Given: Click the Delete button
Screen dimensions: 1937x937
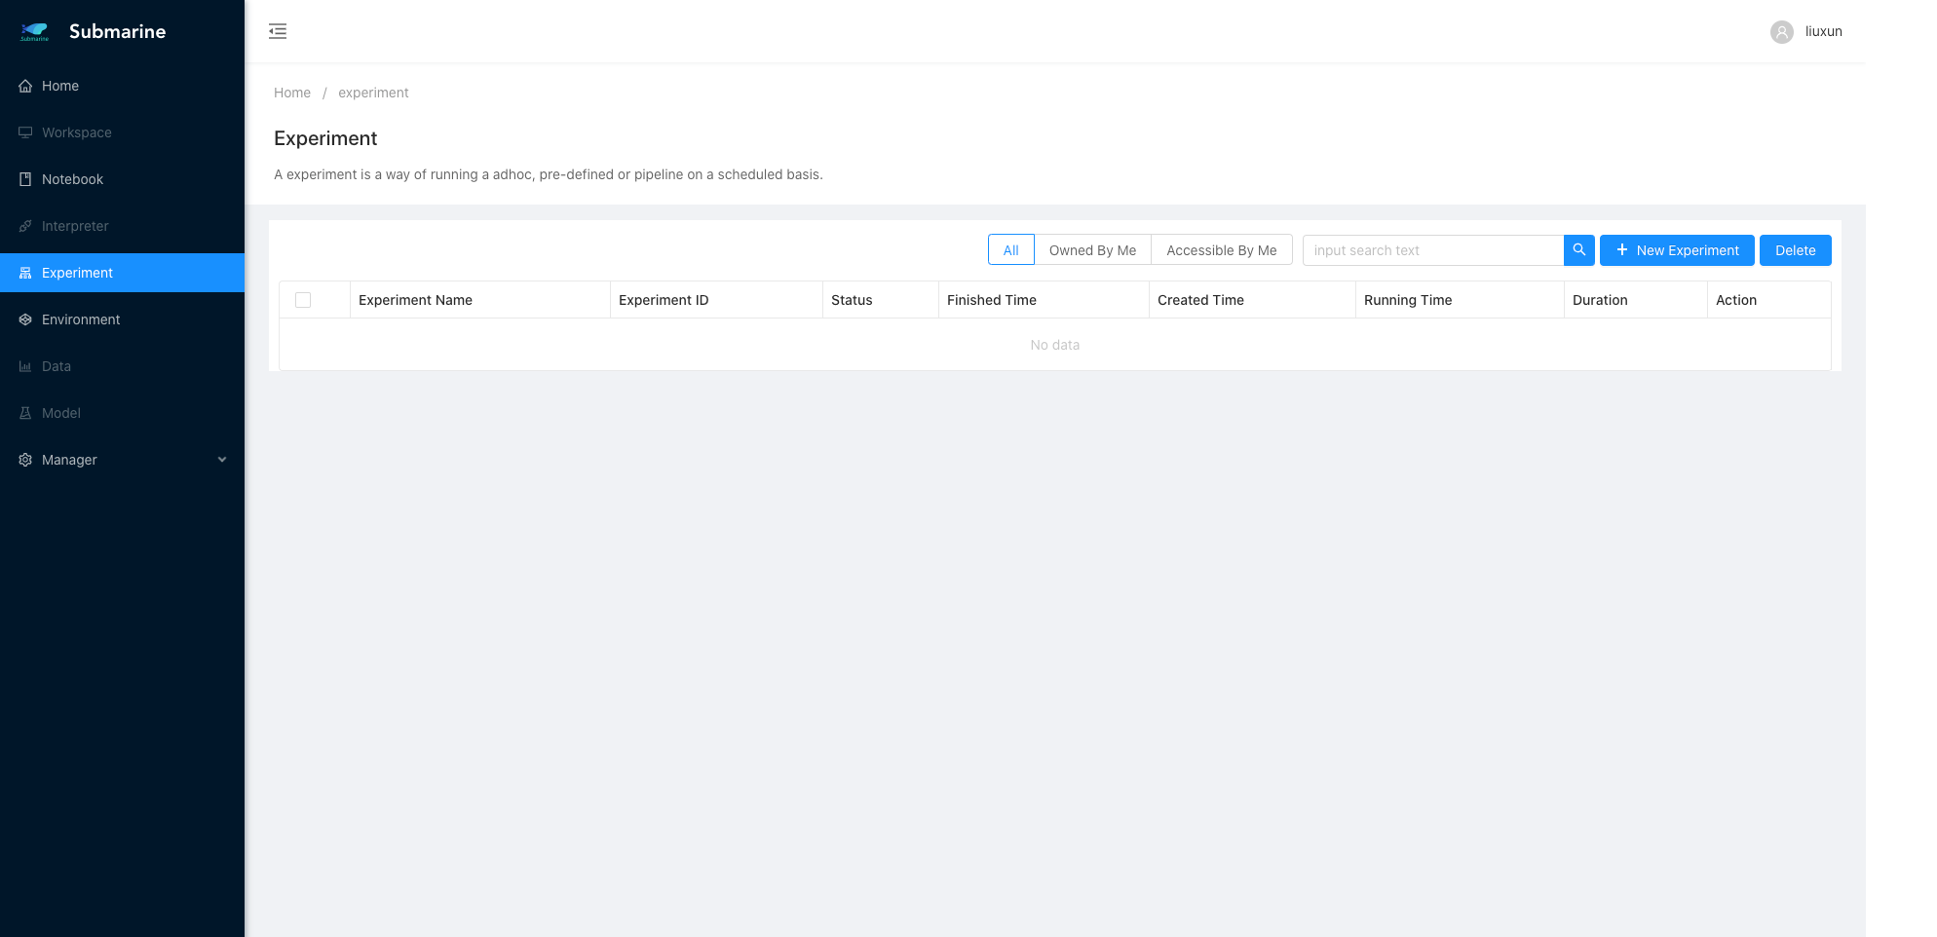Looking at the screenshot, I should 1796,250.
